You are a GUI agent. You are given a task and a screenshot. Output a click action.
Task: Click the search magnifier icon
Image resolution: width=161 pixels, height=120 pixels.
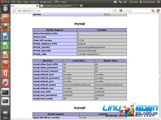point(153,11)
